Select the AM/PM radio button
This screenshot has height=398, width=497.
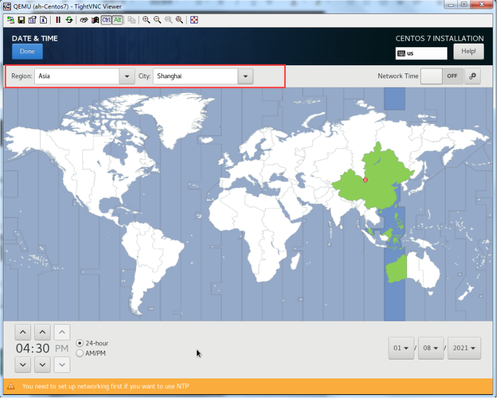tap(80, 353)
